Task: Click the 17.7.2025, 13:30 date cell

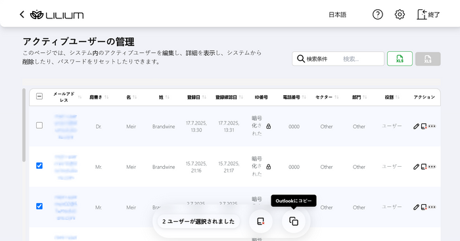Action: [x=196, y=127]
